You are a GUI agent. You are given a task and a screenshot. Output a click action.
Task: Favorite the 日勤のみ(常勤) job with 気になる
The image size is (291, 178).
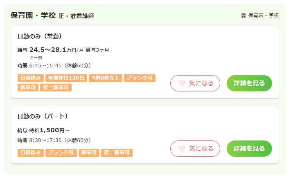pos(195,83)
